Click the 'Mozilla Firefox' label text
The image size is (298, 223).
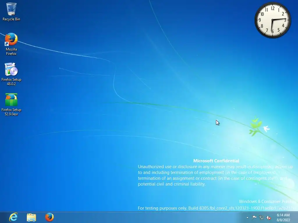click(11, 51)
